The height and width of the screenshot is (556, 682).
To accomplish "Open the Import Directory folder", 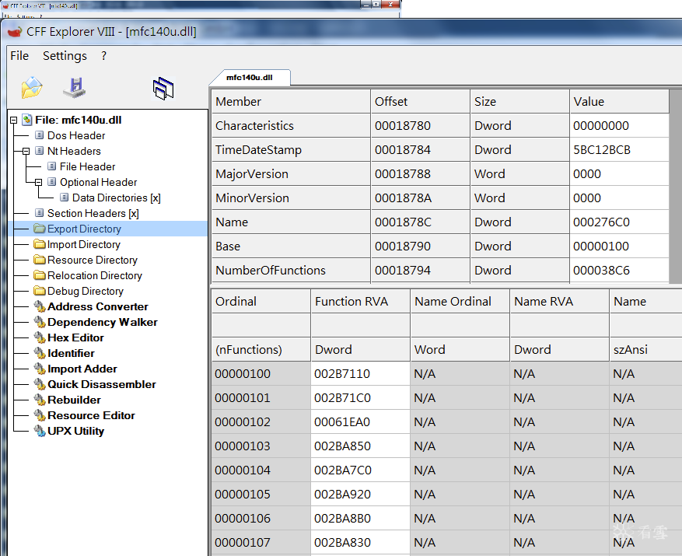I will click(83, 244).
